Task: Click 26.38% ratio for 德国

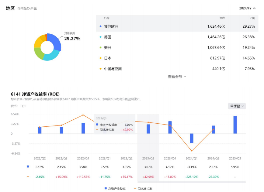Action: tap(248, 37)
